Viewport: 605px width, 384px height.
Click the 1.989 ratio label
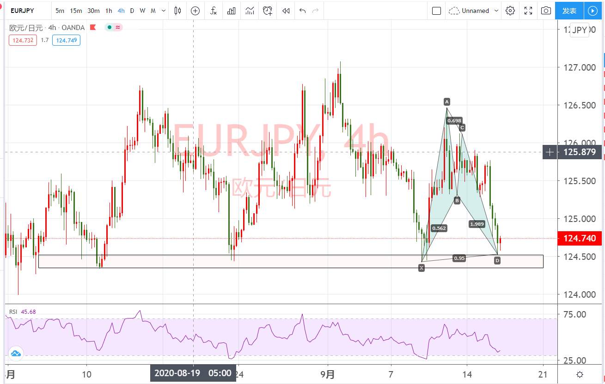[x=477, y=224]
